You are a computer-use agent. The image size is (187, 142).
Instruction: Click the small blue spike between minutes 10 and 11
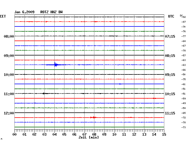point(120,84)
